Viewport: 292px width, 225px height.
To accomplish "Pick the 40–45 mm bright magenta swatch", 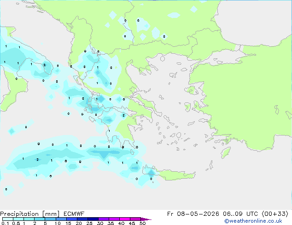I will [125, 219].
